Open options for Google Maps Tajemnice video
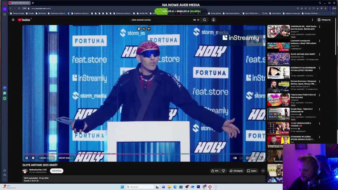 pos(320,109)
